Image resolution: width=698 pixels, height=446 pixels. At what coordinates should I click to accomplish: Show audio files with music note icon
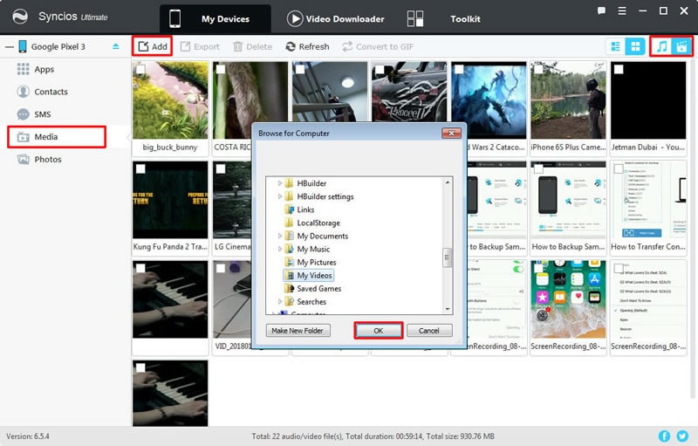click(662, 46)
